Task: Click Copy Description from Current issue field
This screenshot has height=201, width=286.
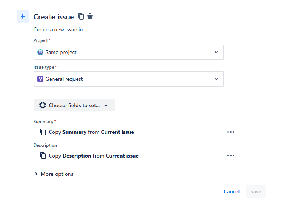Action: [93, 156]
